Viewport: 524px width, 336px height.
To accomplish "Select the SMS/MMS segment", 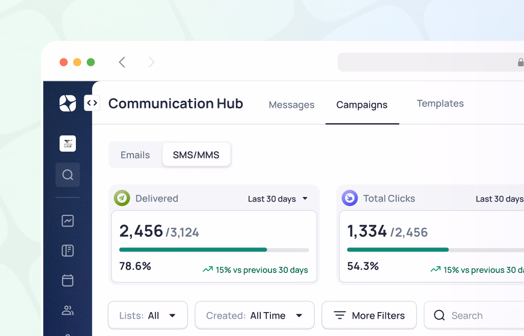I will coord(196,155).
